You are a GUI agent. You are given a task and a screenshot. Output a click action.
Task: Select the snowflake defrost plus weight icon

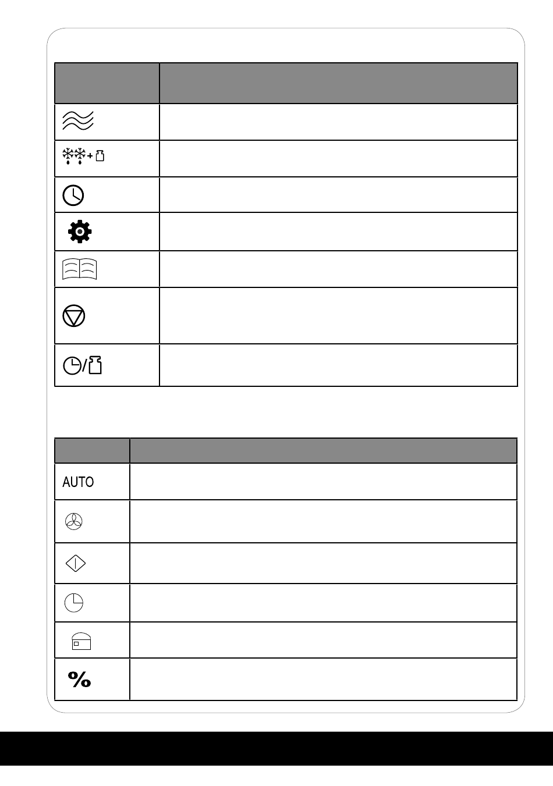(x=83, y=157)
